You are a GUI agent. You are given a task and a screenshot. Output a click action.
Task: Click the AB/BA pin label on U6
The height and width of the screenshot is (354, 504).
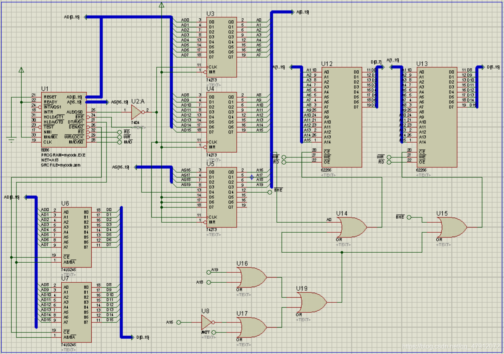(69, 262)
